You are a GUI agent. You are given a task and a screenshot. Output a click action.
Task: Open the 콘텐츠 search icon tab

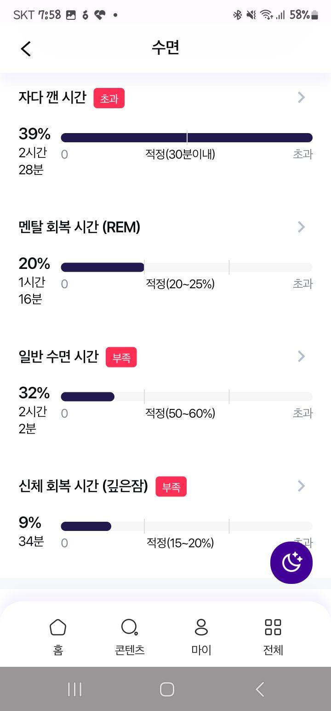click(x=130, y=627)
